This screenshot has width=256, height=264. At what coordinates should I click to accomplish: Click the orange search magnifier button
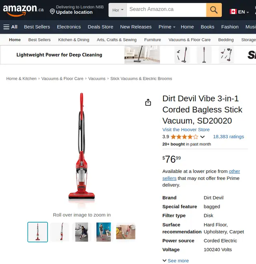click(x=214, y=10)
